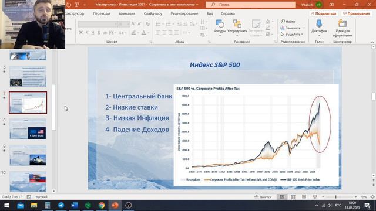Click the increase font size icon
Image resolution: width=376 pixels, height=211 pixels.
pyautogui.click(x=133, y=23)
